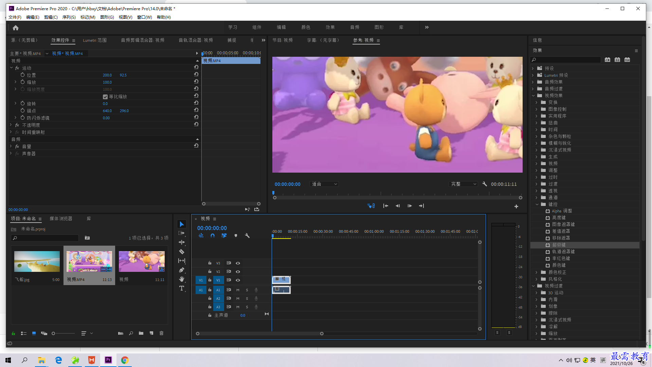
Task: Expand the motion effect properties
Action: [x=12, y=68]
